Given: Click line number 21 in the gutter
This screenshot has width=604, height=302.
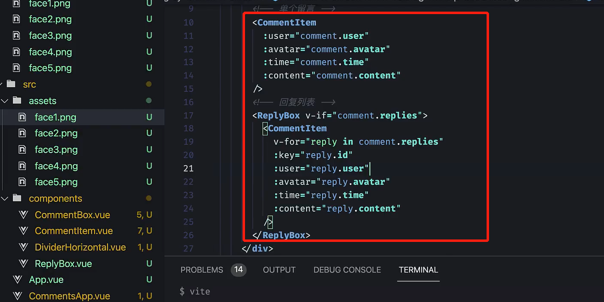Looking at the screenshot, I should tap(189, 168).
